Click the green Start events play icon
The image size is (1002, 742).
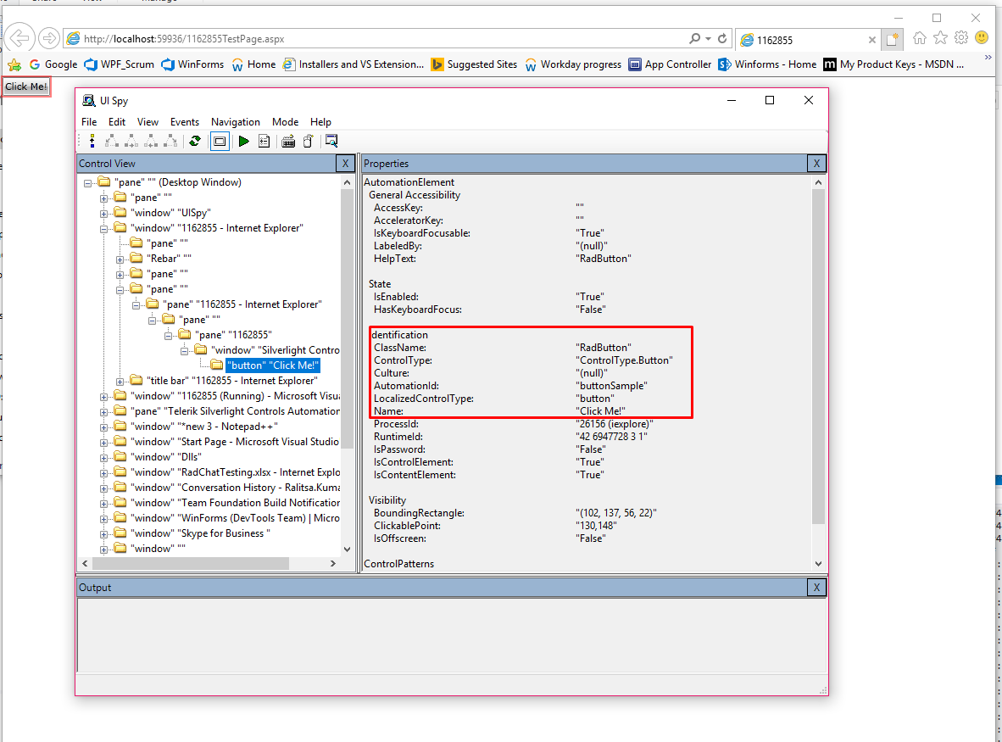pos(244,142)
